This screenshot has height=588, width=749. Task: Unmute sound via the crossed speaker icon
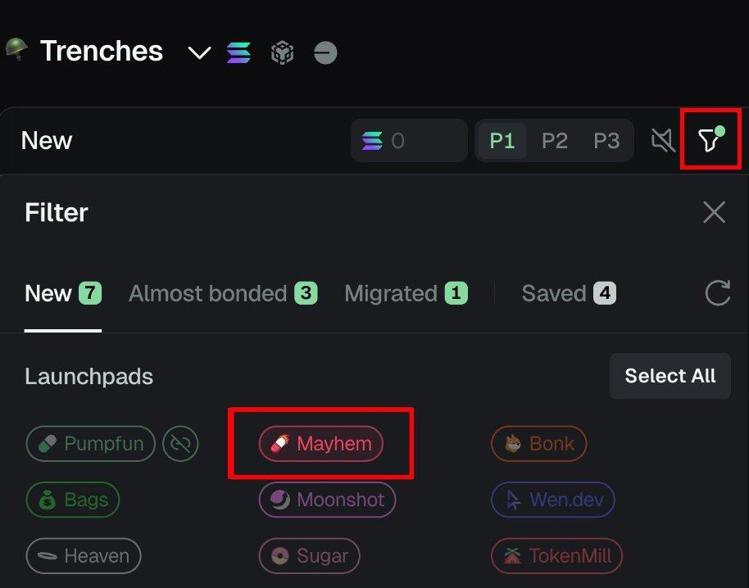pyautogui.click(x=662, y=141)
